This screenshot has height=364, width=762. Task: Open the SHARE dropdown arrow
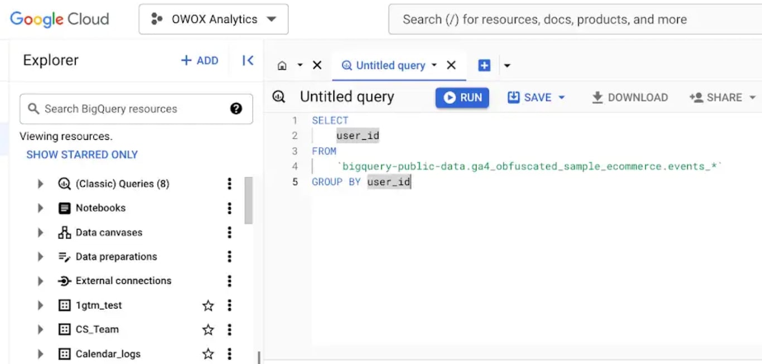click(x=753, y=98)
